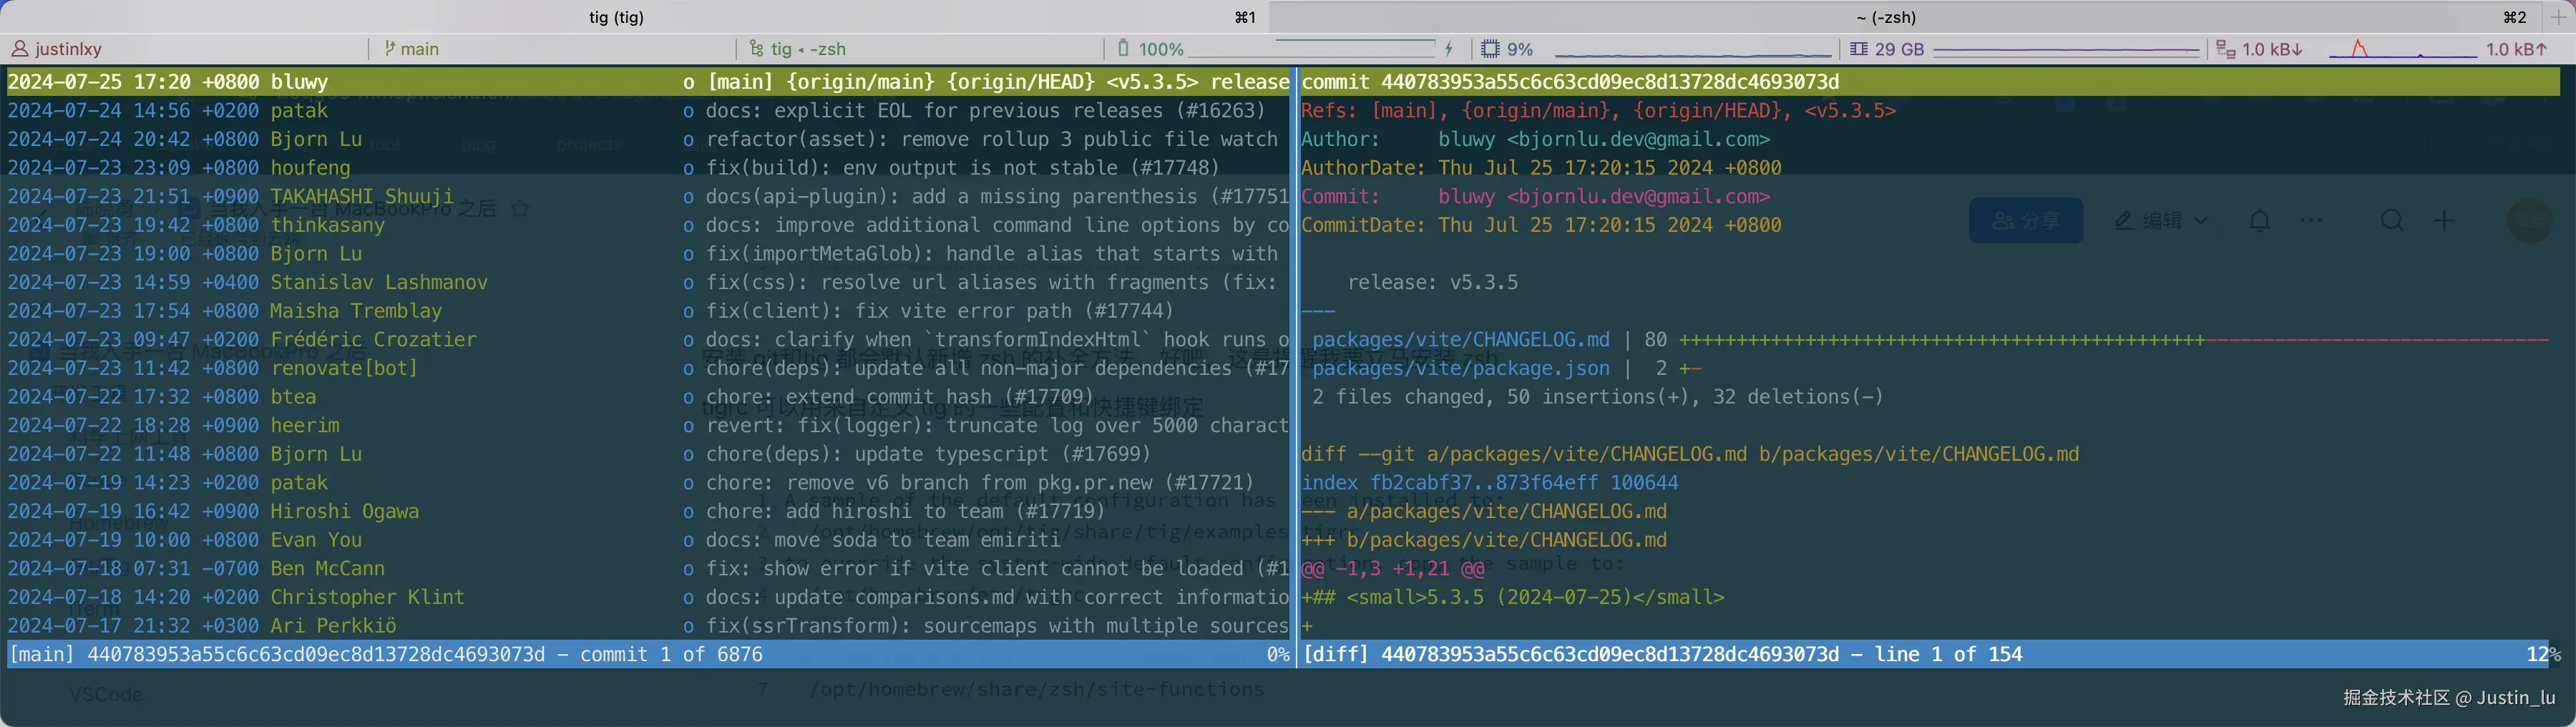This screenshot has width=2576, height=727.
Task: Select chore(deps) update typescript commit
Action: coord(648,454)
